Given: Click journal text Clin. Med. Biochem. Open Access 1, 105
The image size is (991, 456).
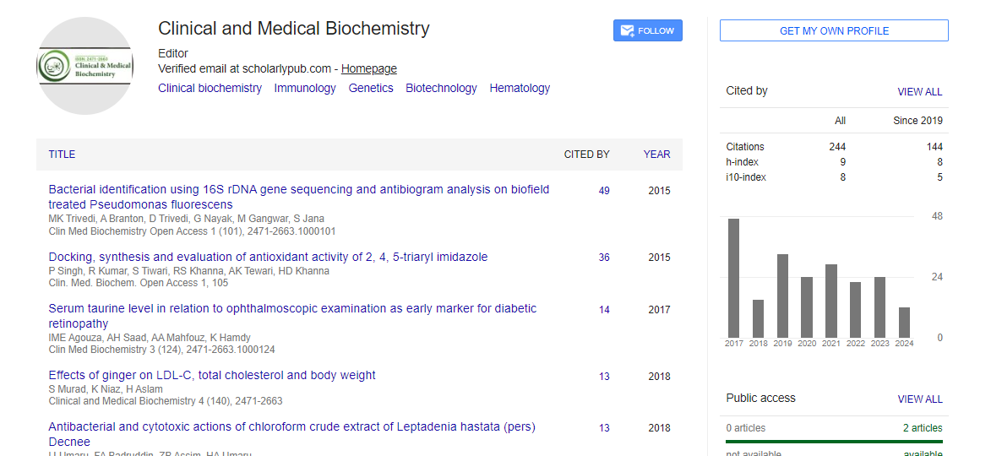Looking at the screenshot, I should (x=139, y=283).
